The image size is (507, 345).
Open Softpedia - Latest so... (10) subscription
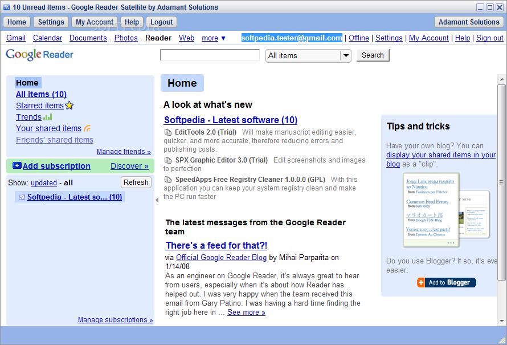(75, 197)
